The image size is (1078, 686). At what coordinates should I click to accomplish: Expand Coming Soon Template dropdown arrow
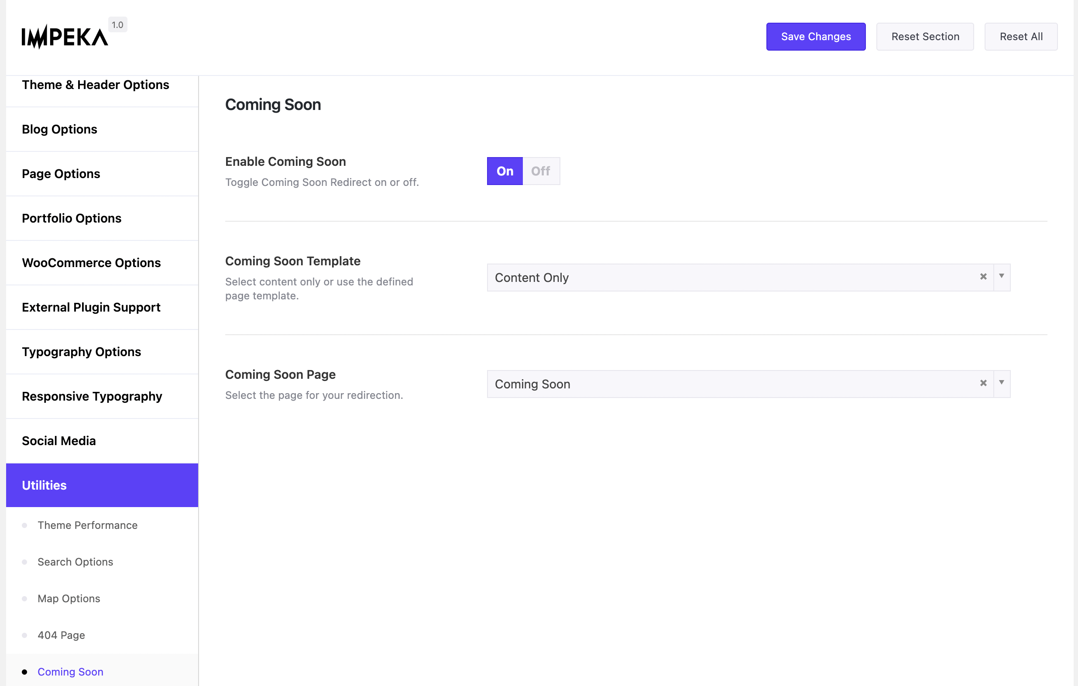coord(1002,277)
